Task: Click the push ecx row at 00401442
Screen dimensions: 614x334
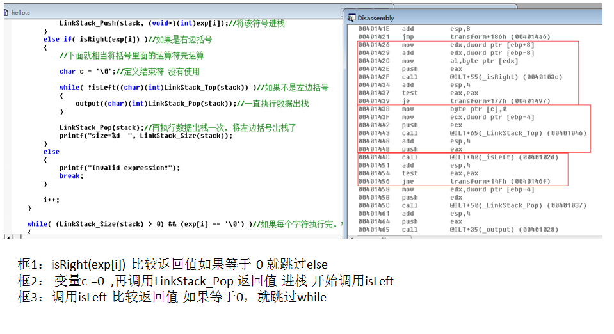Action: point(410,125)
